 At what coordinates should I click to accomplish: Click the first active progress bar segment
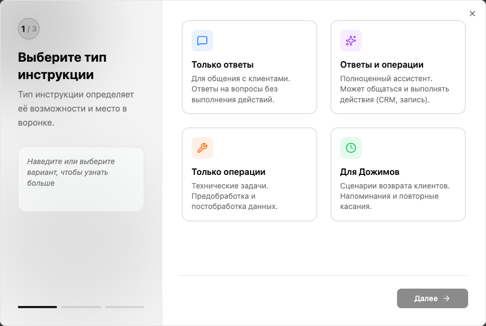click(37, 307)
